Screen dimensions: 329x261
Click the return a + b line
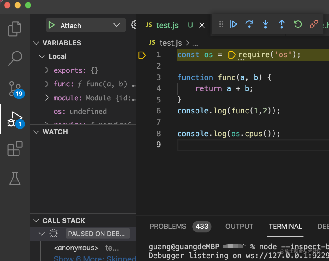coord(224,88)
